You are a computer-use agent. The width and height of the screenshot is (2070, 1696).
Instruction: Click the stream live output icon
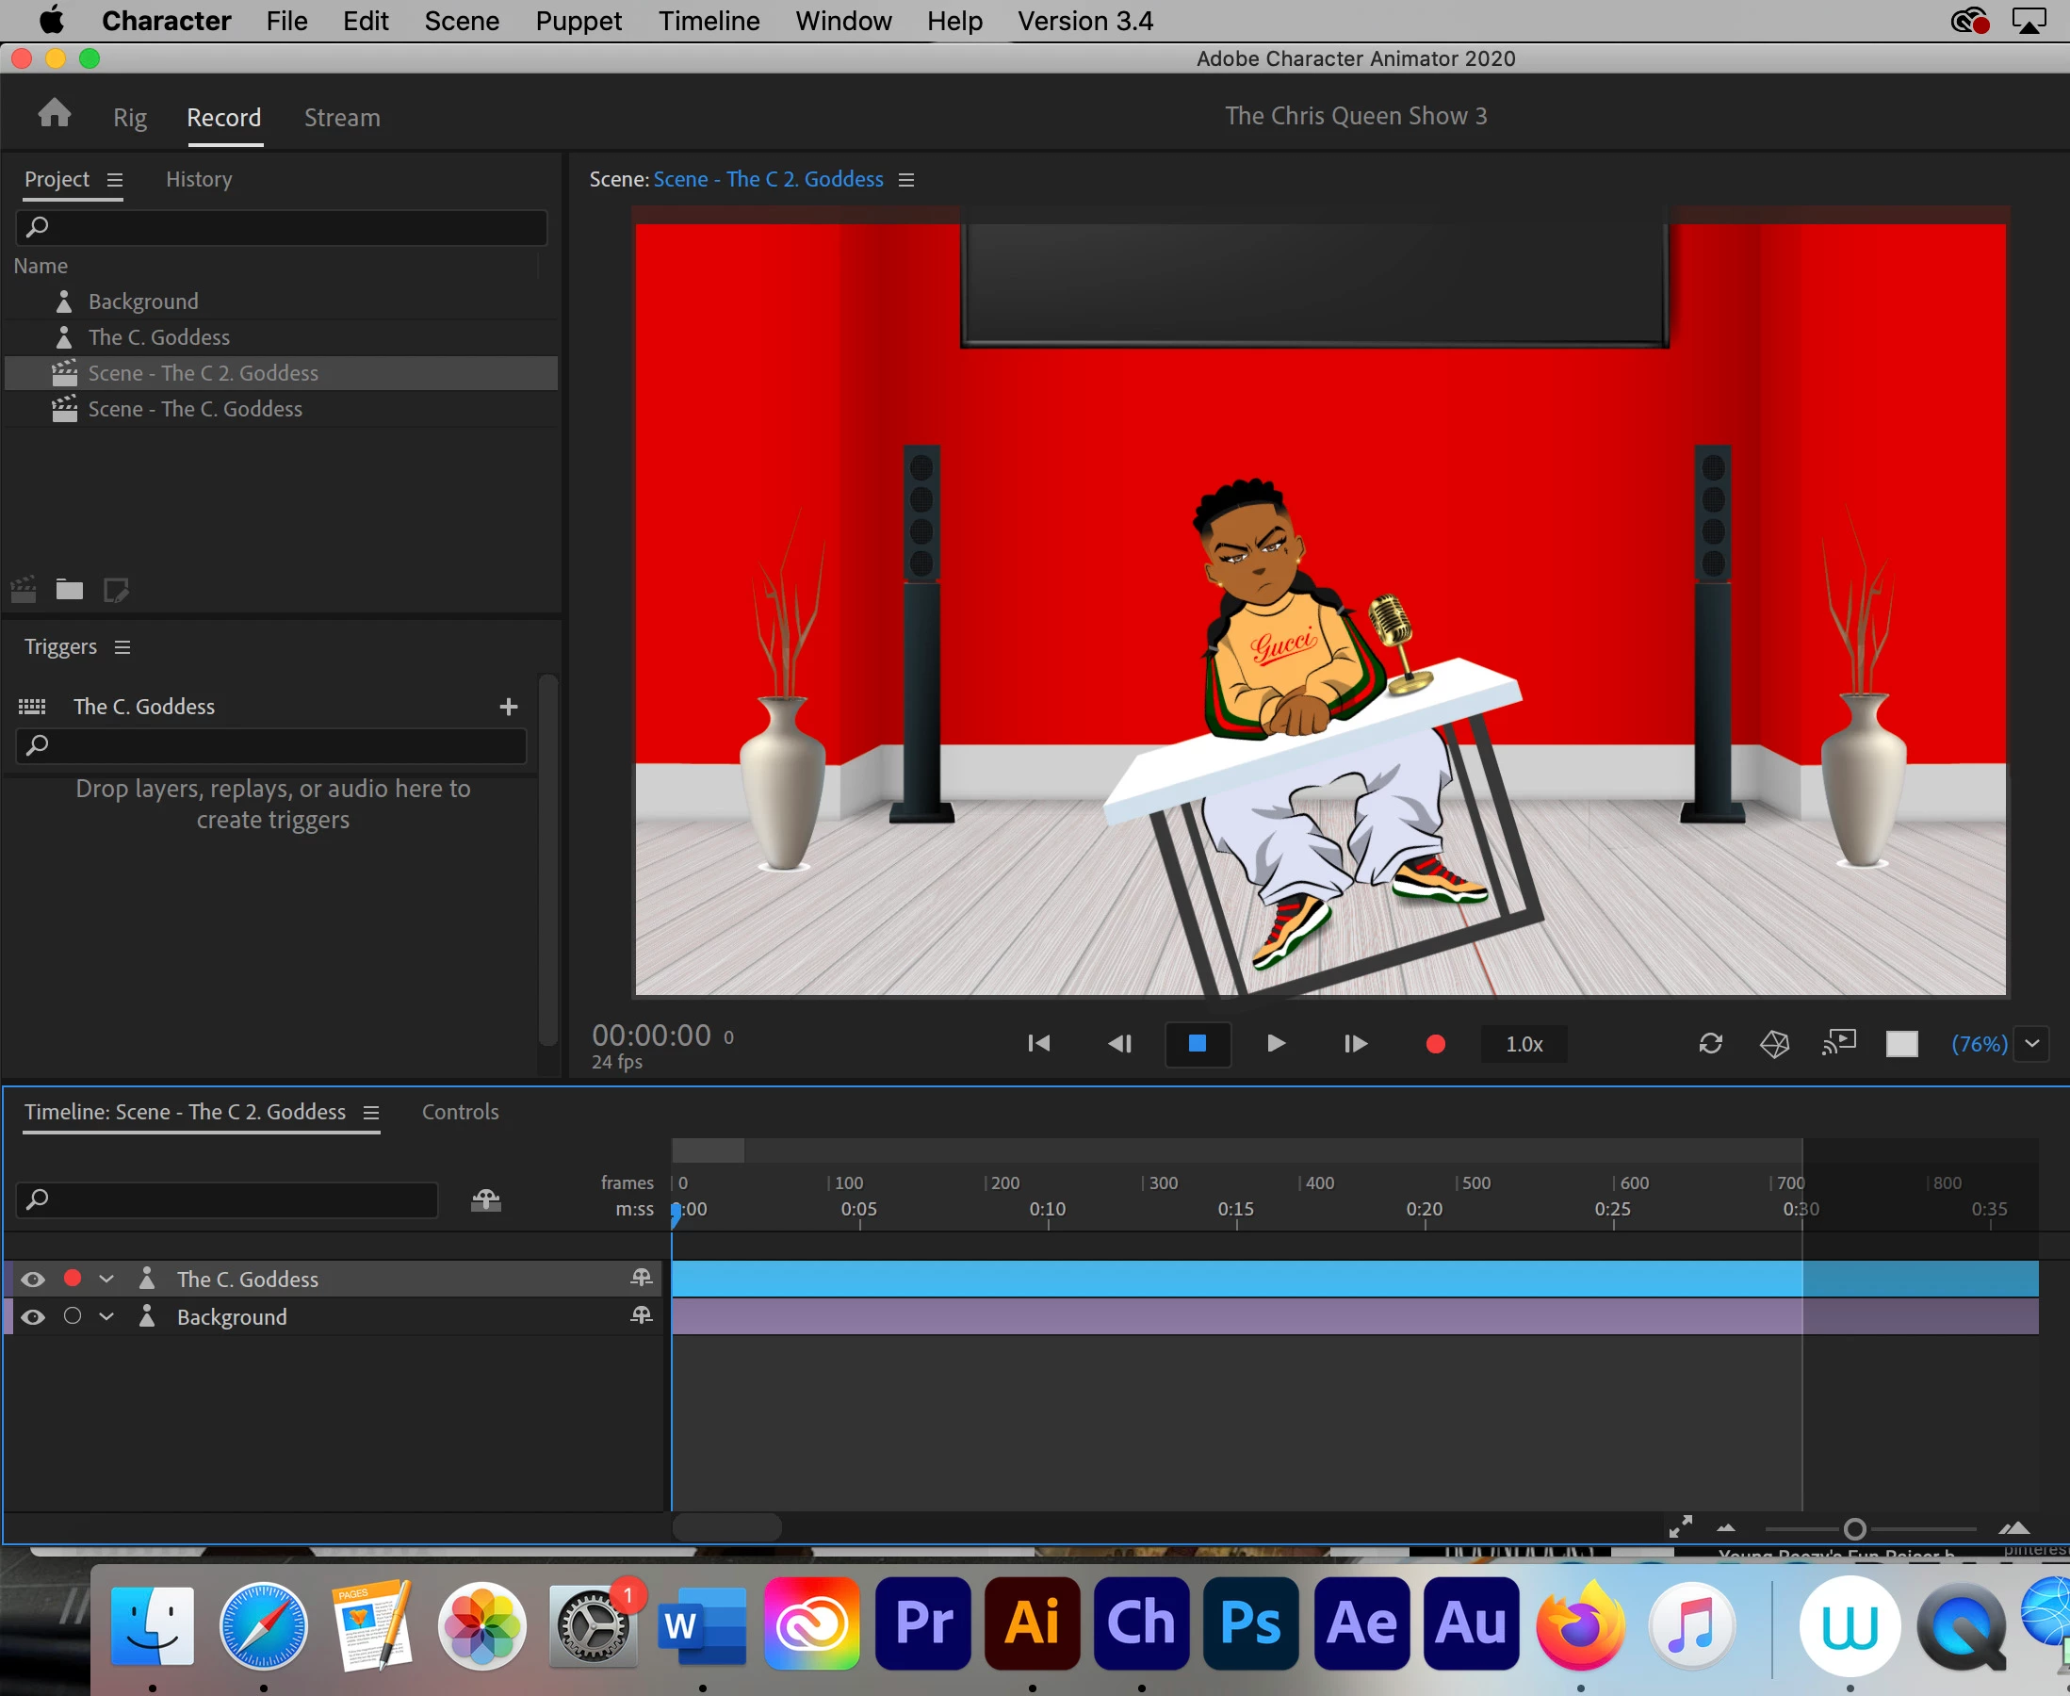[x=1838, y=1043]
